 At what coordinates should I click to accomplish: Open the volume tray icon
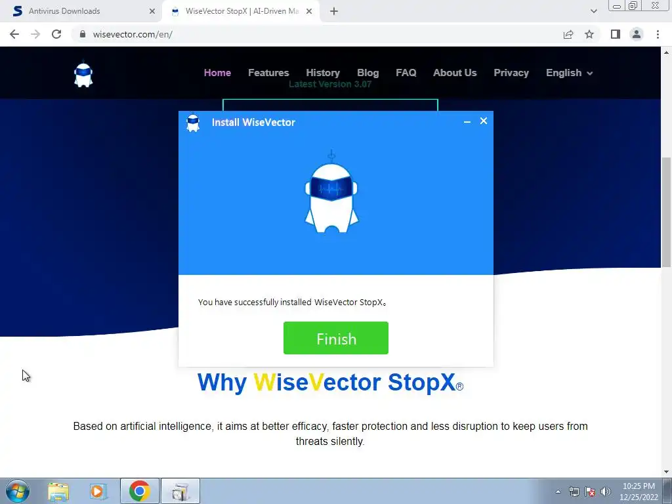(605, 492)
